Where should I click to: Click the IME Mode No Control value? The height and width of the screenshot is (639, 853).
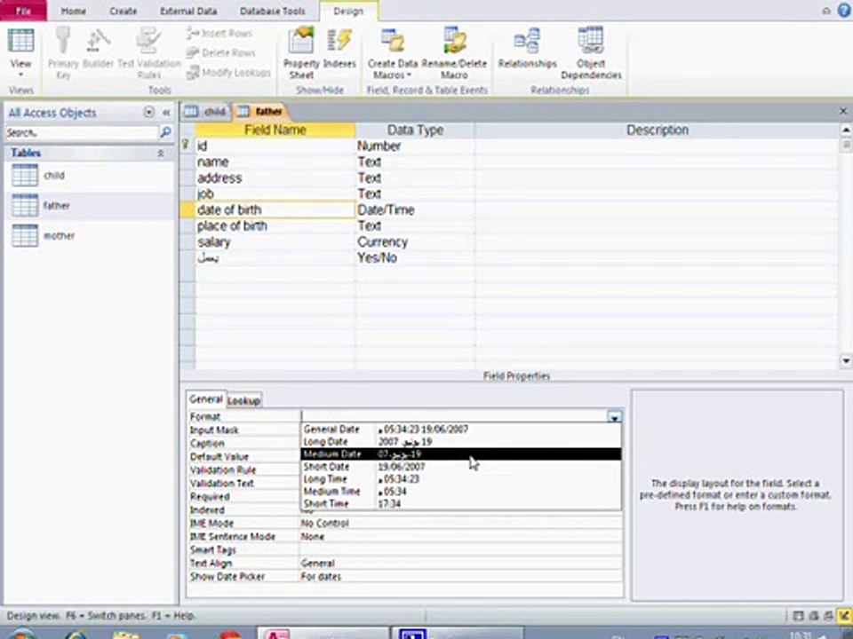coord(461,524)
